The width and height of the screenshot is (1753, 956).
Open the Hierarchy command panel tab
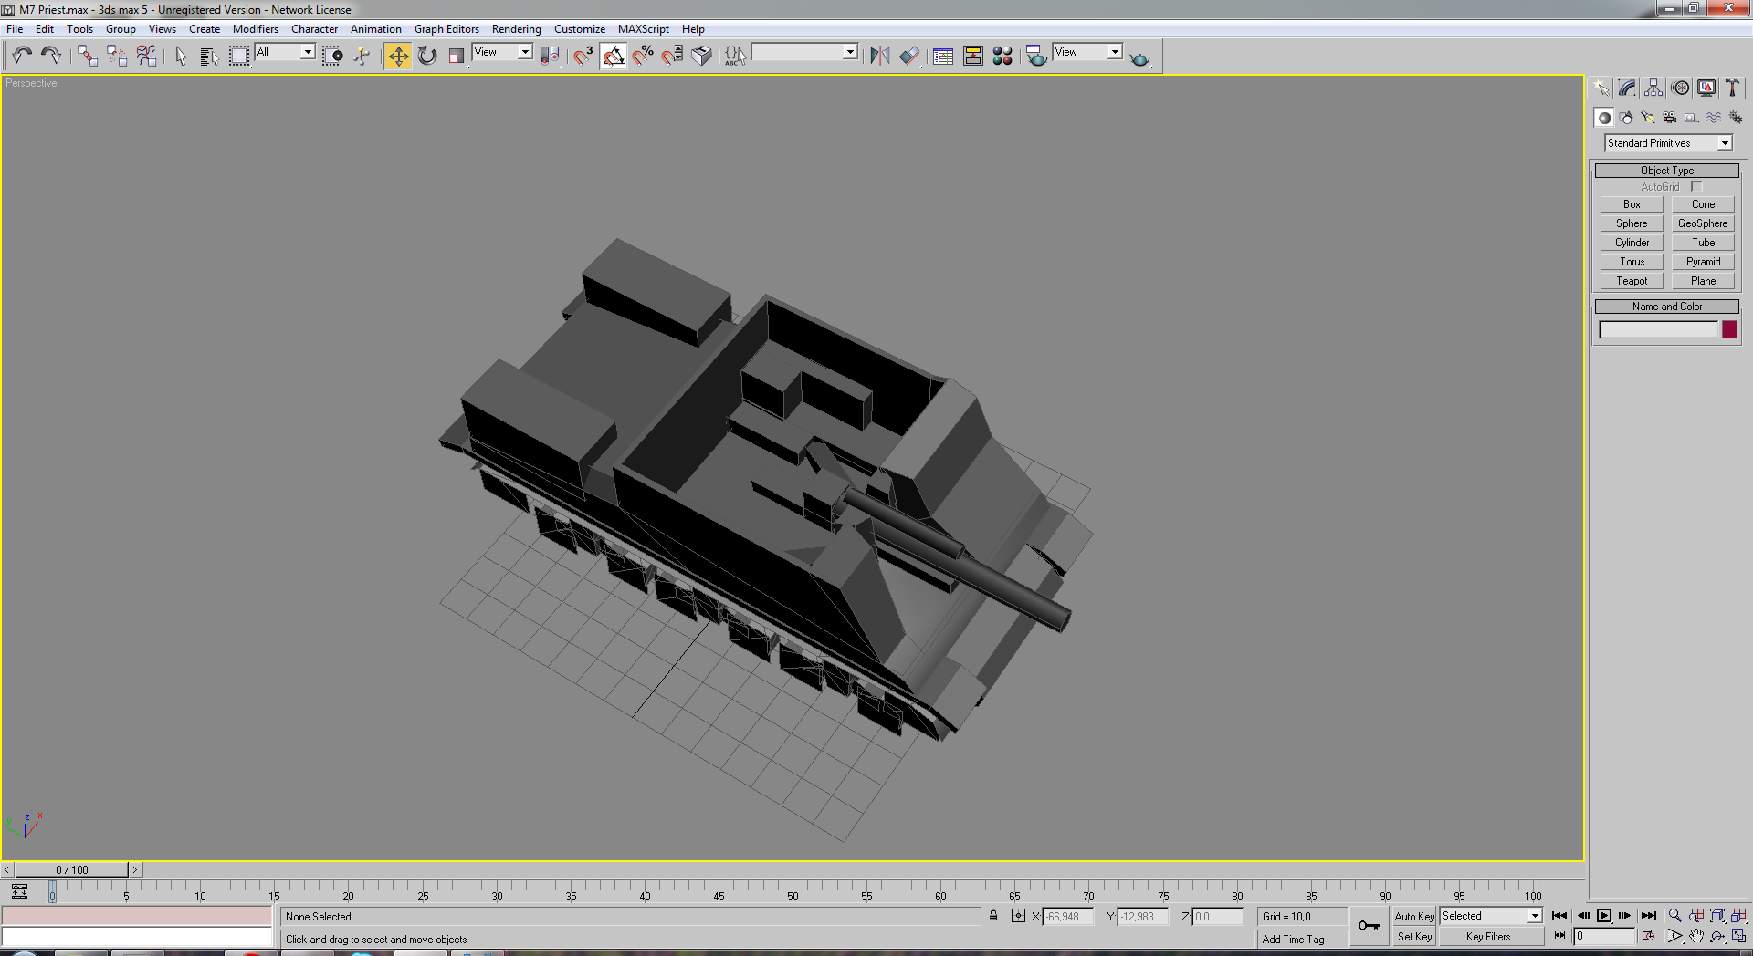(1653, 88)
